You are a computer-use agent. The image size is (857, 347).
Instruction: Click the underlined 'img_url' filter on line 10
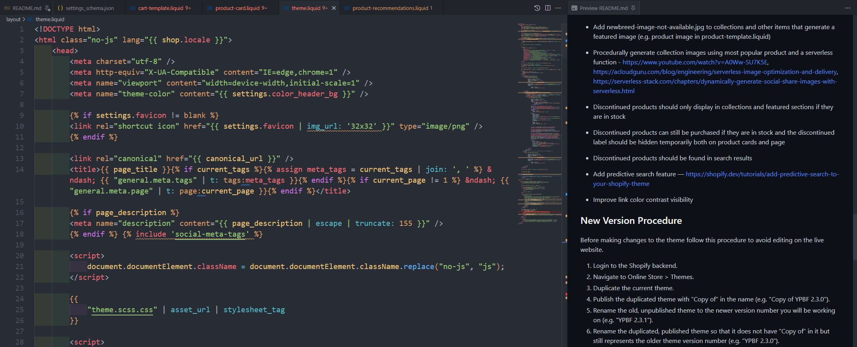coord(322,126)
